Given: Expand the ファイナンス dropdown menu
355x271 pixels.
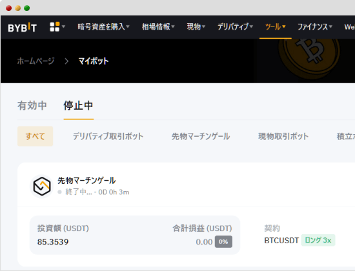Looking at the screenshot, I should click(315, 26).
